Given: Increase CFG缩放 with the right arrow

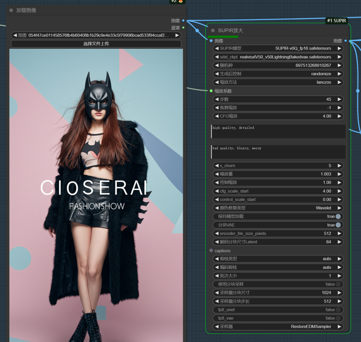Looking at the screenshot, I should (339, 116).
